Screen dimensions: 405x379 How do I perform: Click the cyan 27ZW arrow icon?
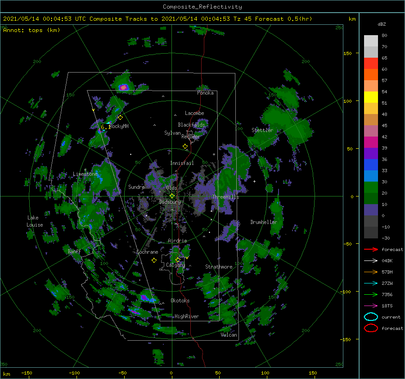(x=371, y=283)
